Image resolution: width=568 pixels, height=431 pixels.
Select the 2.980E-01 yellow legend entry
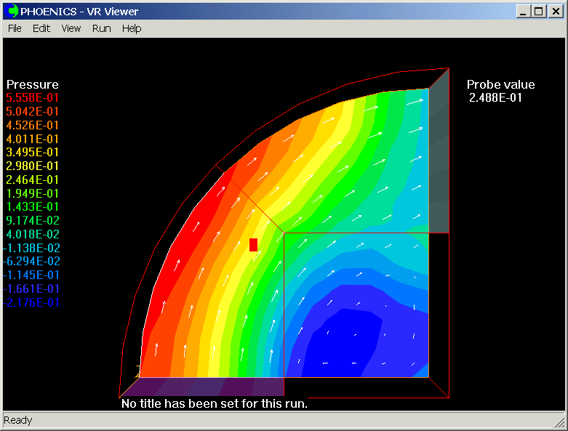point(33,166)
